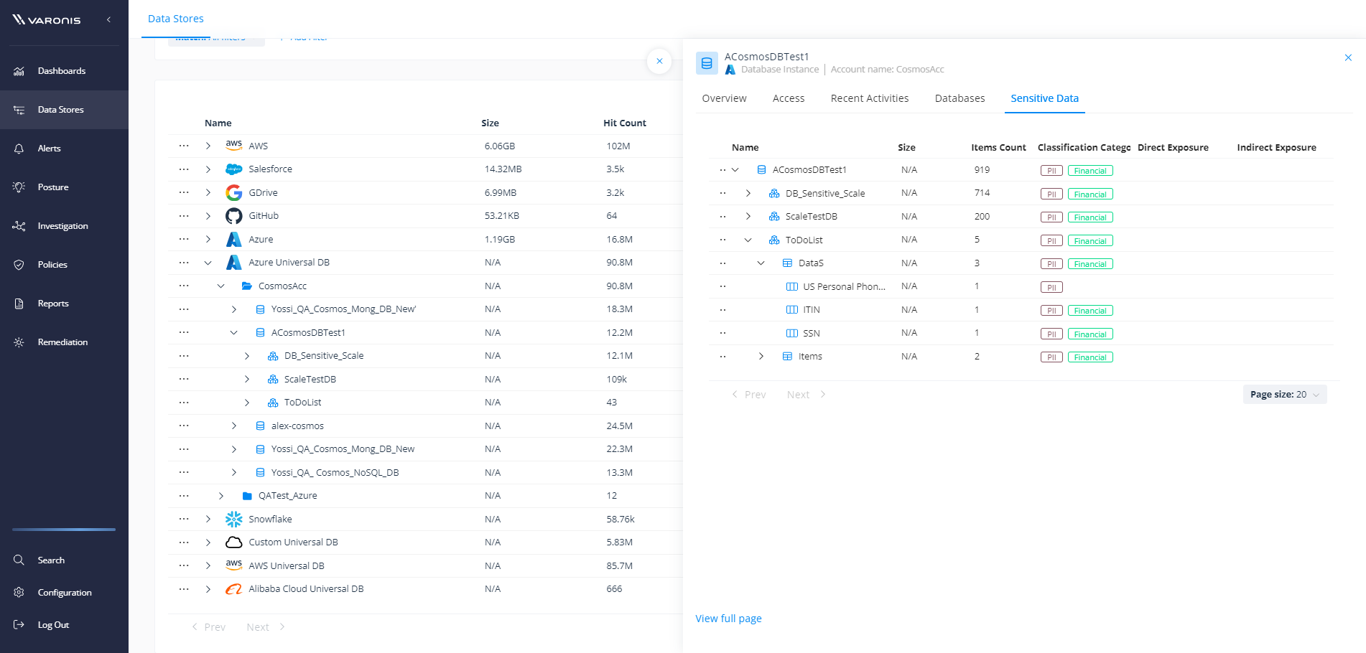Click the Alibaba Cloud Universal DB icon
The height and width of the screenshot is (653, 1366).
[233, 589]
